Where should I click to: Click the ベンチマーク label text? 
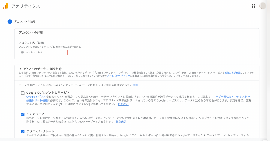(x=35, y=114)
